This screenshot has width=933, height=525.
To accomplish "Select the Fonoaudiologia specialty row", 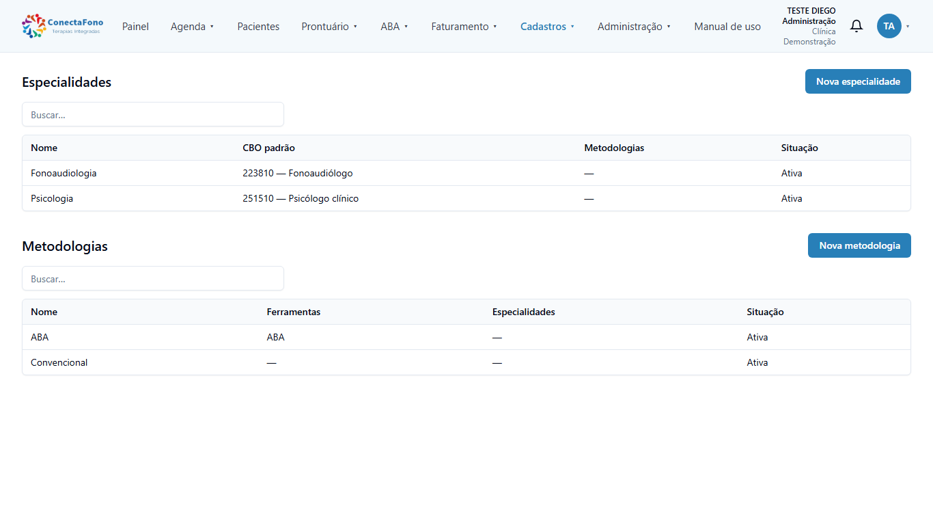I will point(466,173).
